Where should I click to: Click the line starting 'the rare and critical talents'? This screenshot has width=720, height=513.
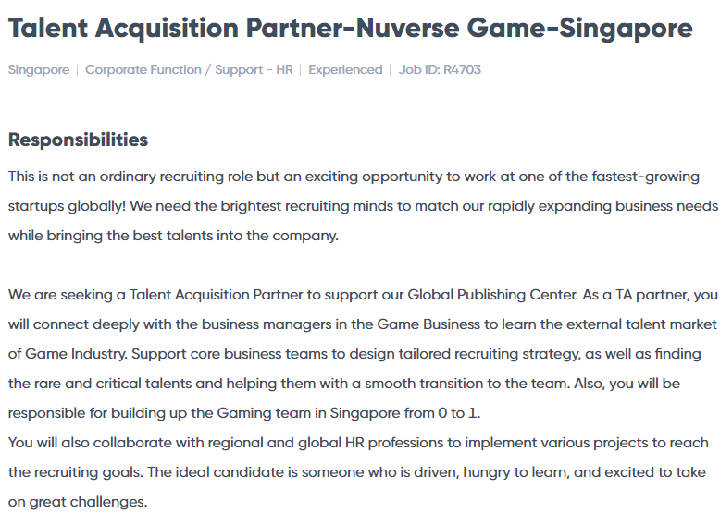point(344,384)
